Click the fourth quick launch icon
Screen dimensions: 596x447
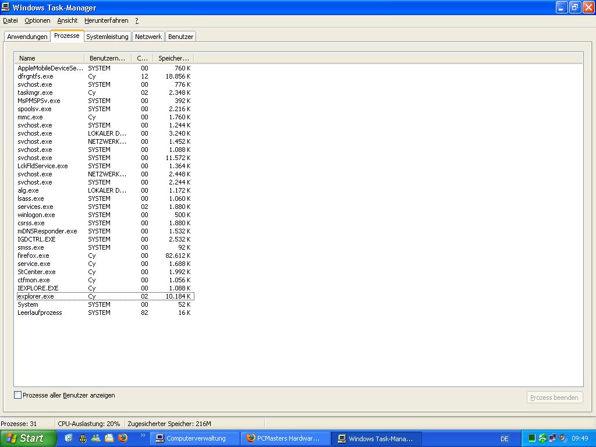pos(109,438)
